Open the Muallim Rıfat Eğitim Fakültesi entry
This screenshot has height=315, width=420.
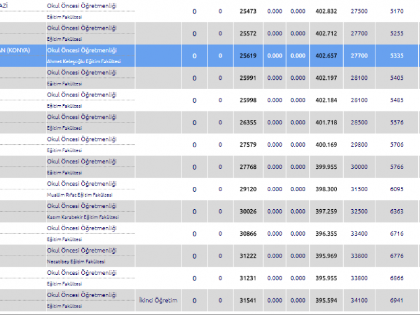pos(79,195)
